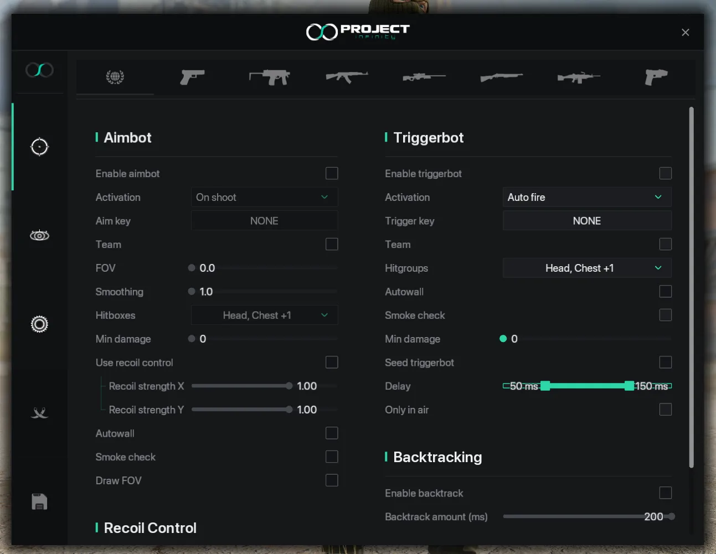Click the Backtracking section heading

[x=437, y=457]
